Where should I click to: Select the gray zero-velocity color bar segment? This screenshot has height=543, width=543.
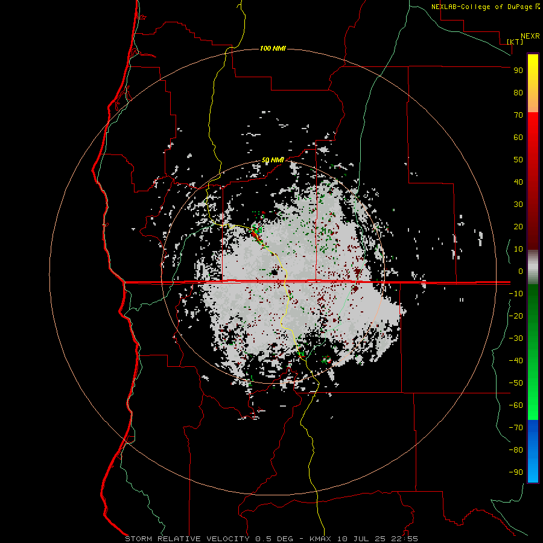click(x=533, y=267)
